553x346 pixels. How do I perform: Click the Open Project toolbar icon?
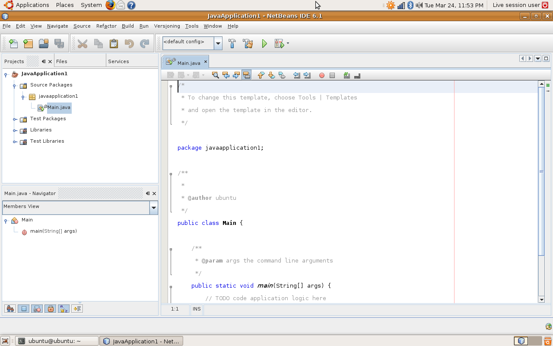pyautogui.click(x=44, y=43)
